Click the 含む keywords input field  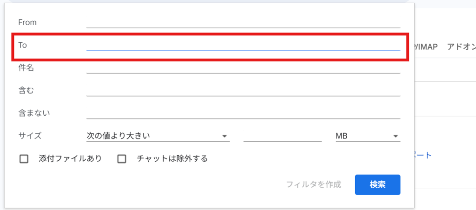(x=243, y=90)
